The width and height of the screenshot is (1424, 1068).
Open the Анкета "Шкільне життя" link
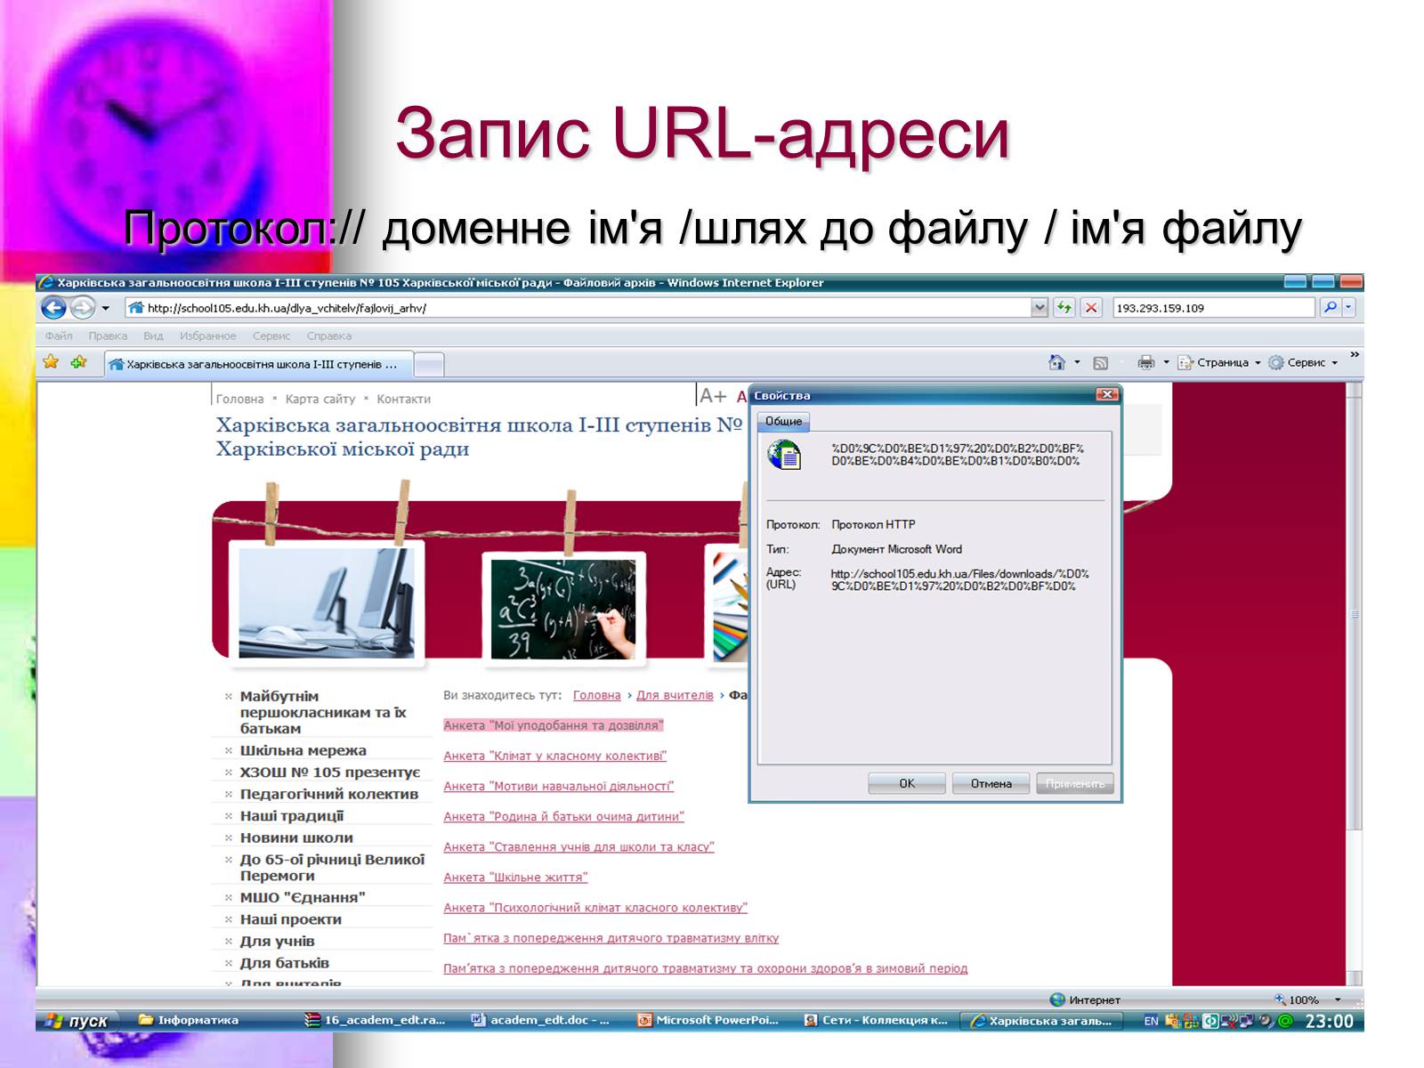click(x=515, y=878)
